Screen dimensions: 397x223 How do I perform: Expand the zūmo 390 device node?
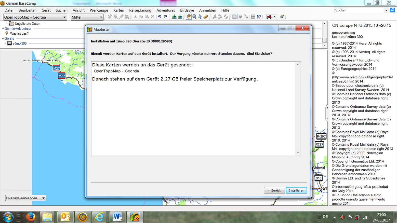click(5, 44)
